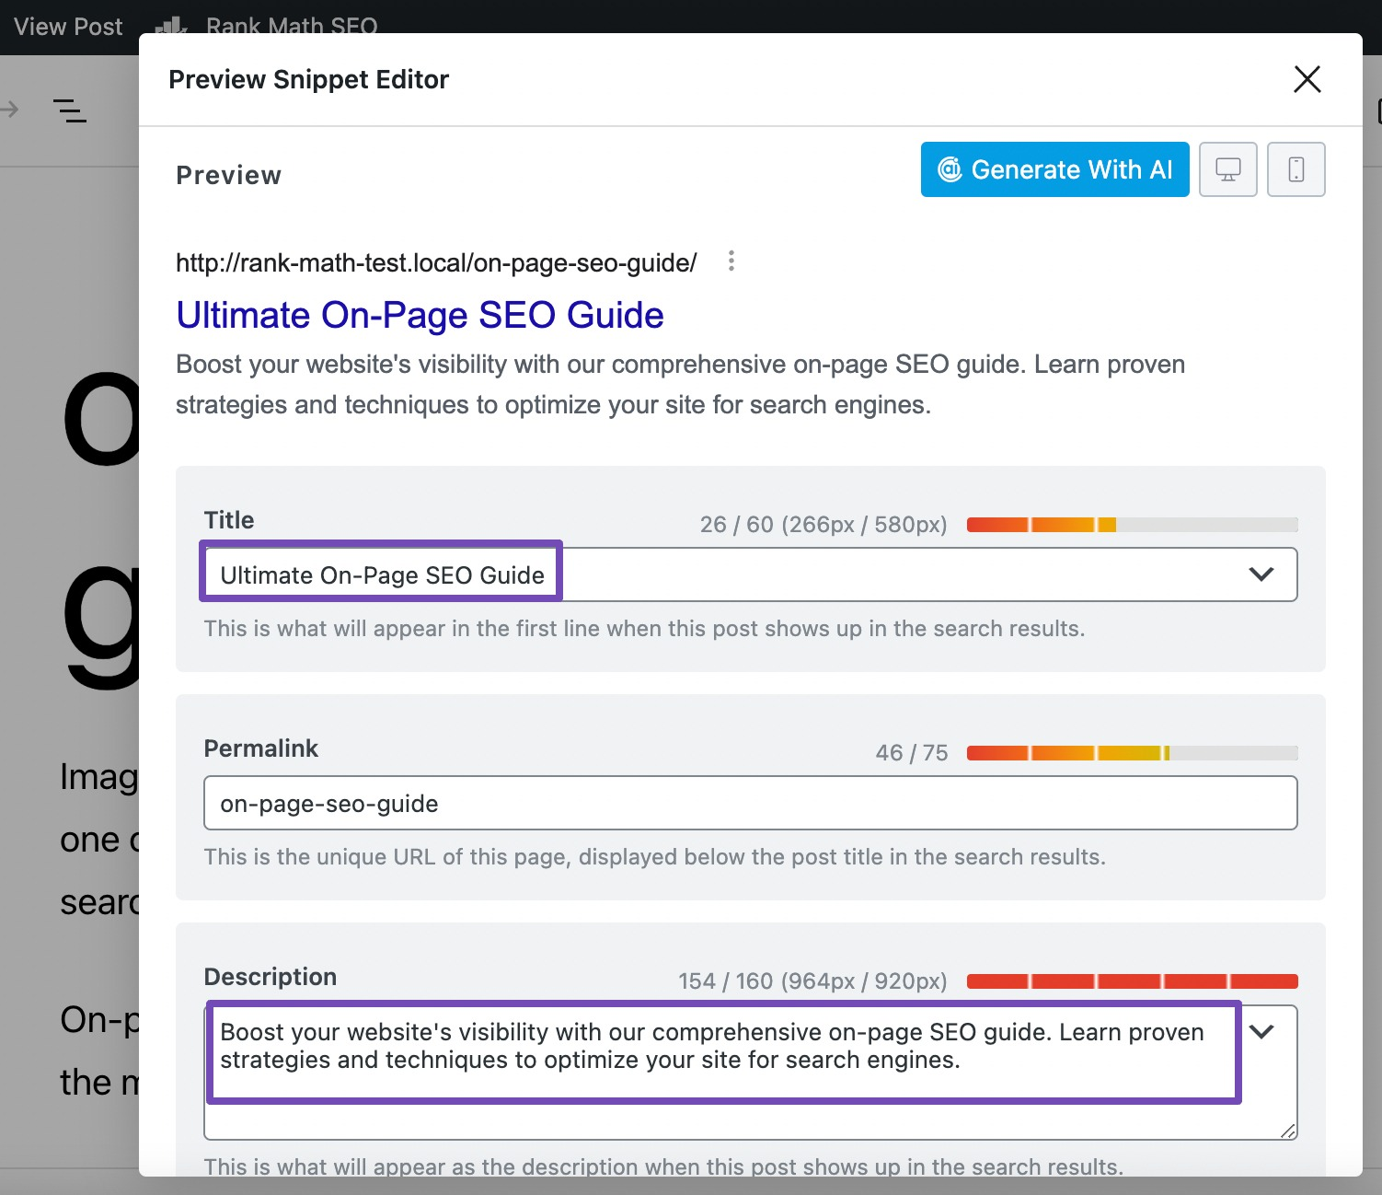Viewport: 1382px width, 1195px height.
Task: Close the Preview Snippet Editor dialog
Action: coord(1307,79)
